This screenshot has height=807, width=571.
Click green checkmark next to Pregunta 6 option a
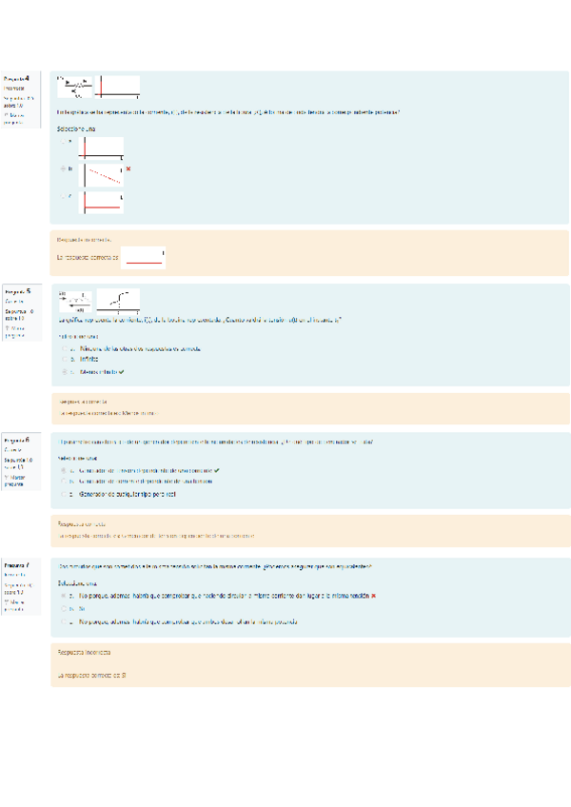tap(217, 470)
